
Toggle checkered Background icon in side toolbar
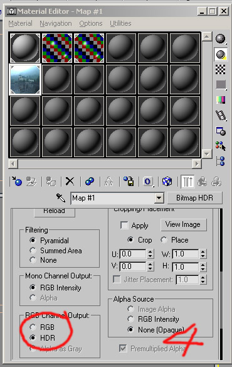click(x=220, y=70)
